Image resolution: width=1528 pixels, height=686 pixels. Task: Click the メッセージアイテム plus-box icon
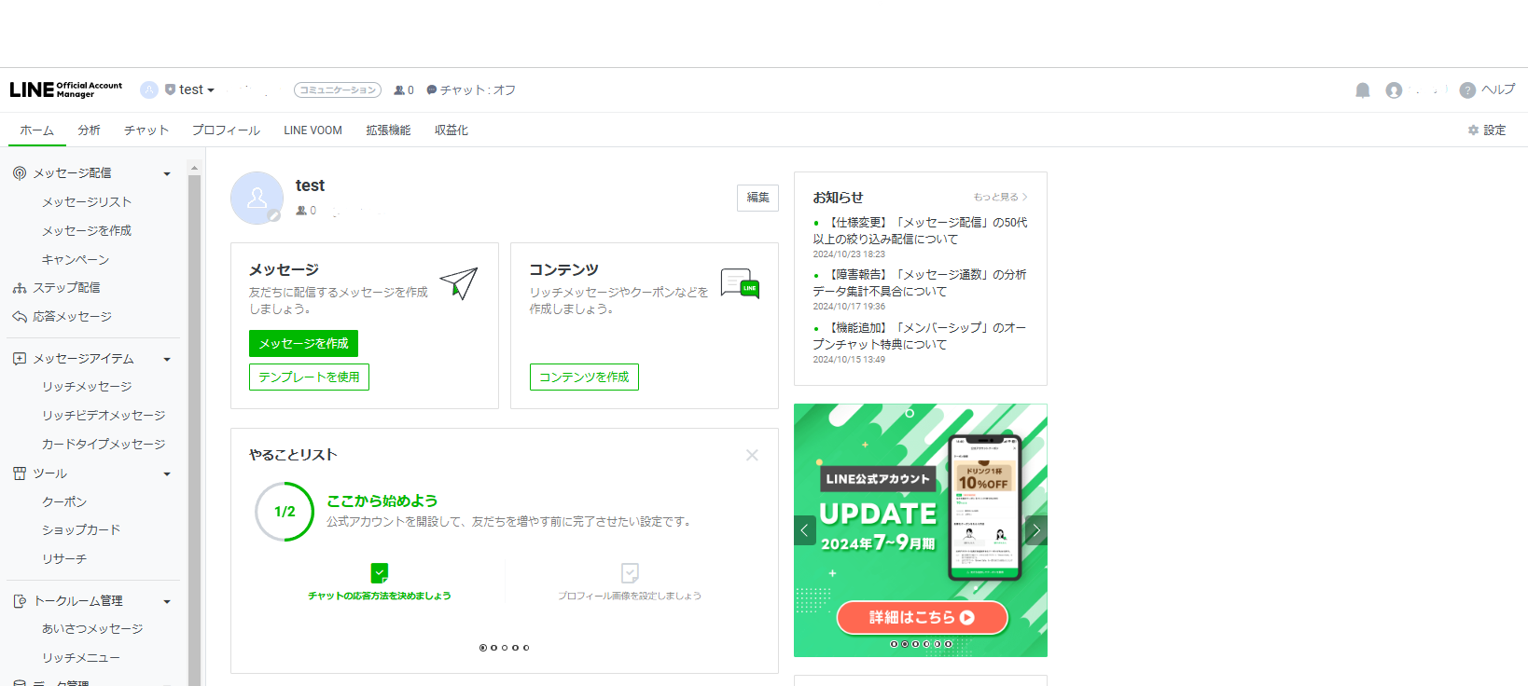20,359
